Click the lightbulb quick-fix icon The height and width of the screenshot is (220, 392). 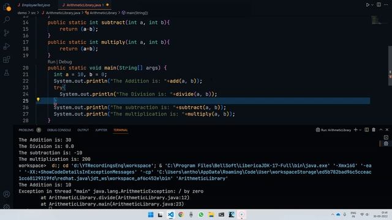pyautogui.click(x=38, y=100)
